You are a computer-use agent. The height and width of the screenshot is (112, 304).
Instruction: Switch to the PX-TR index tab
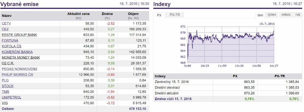pos(175,15)
